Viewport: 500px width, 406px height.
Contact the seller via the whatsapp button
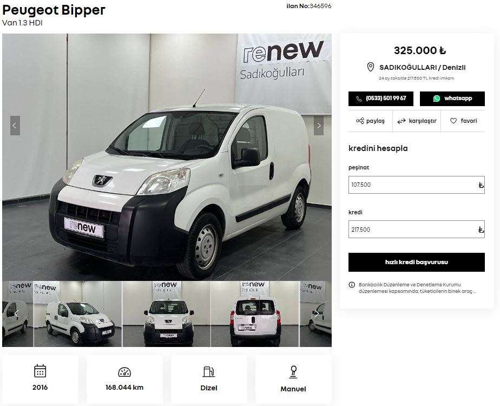pyautogui.click(x=452, y=99)
